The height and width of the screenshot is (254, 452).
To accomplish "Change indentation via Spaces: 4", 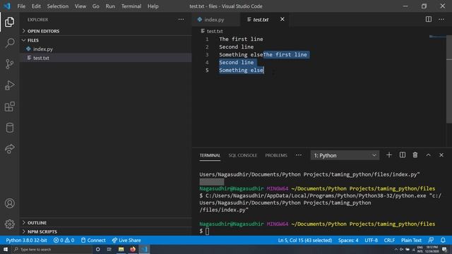I will coord(348,240).
